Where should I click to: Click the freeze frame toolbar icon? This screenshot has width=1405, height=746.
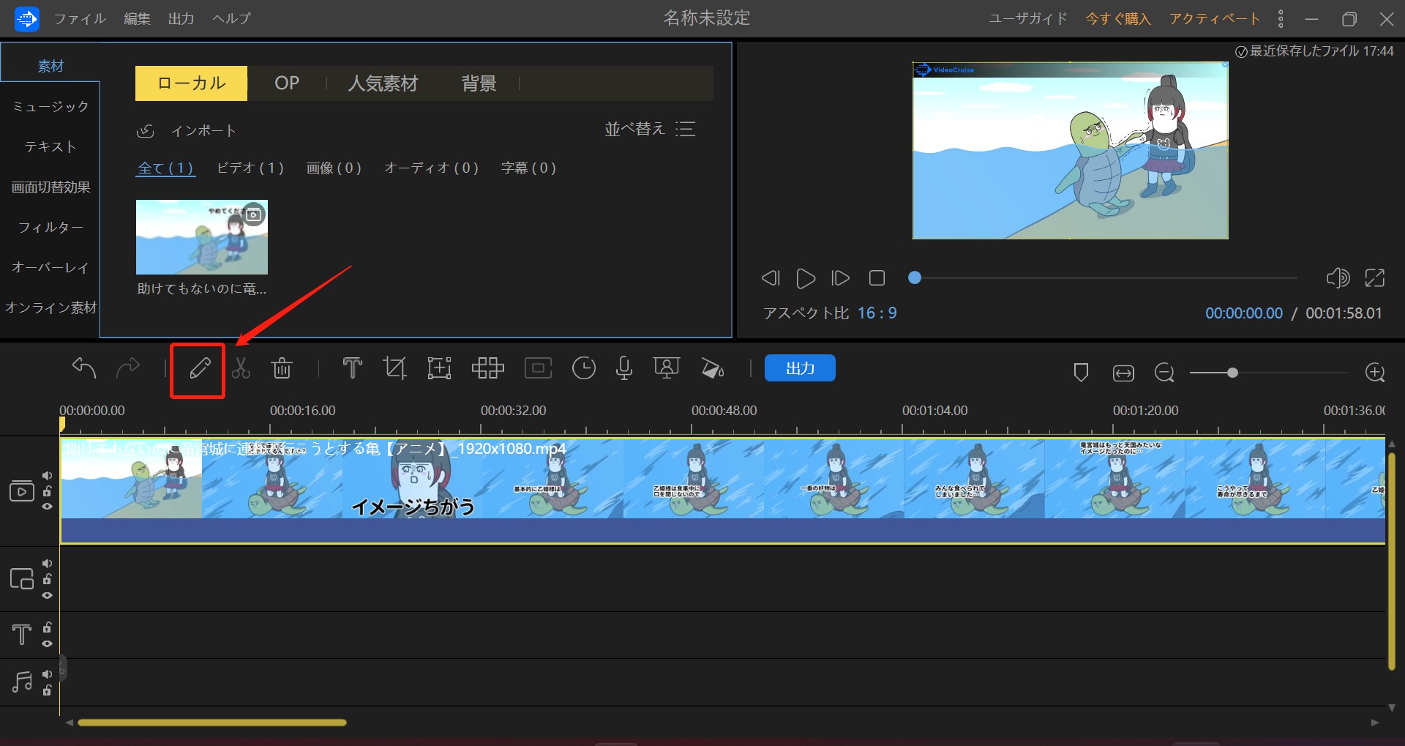pos(538,368)
